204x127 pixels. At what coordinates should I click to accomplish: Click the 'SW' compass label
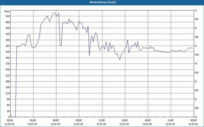click(197, 73)
